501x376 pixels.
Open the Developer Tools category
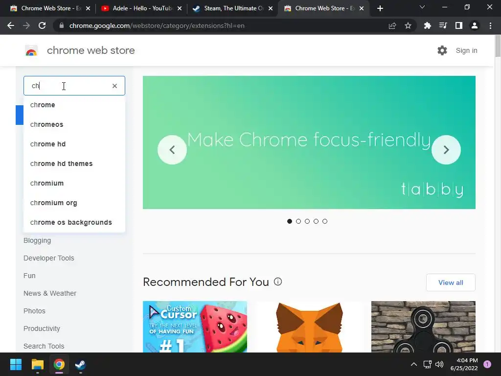tap(48, 258)
